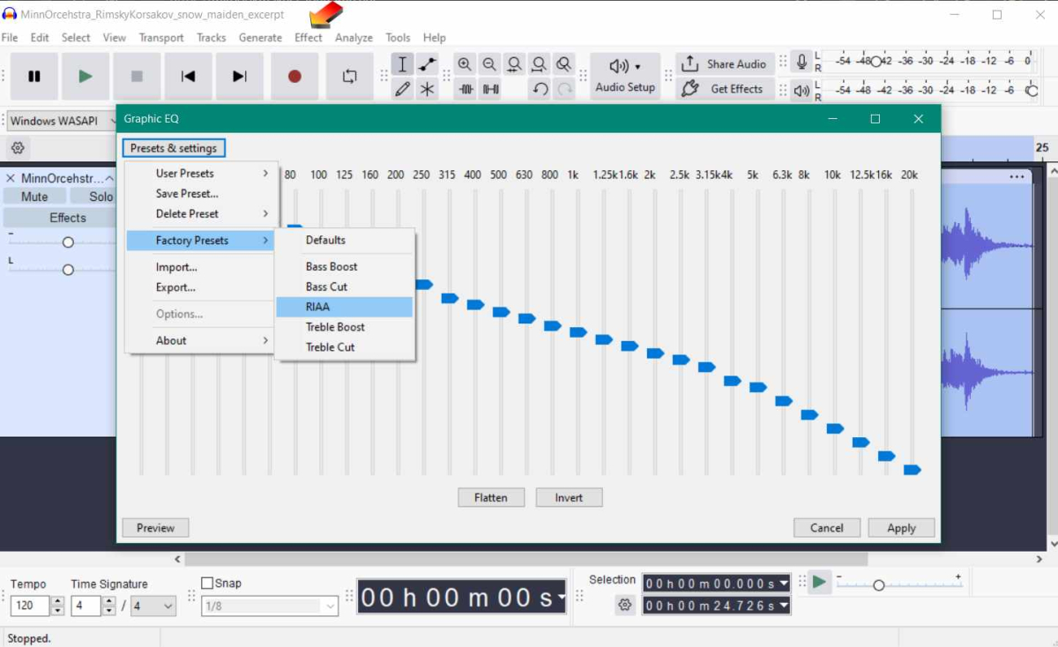Start playback with the green Play button

tap(86, 77)
